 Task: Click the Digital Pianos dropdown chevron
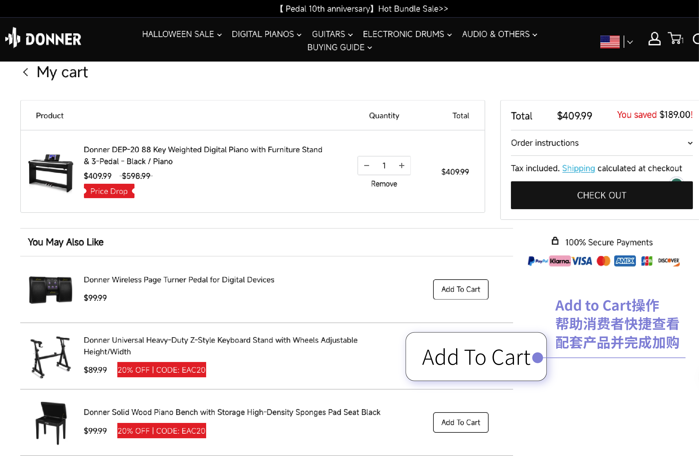299,35
